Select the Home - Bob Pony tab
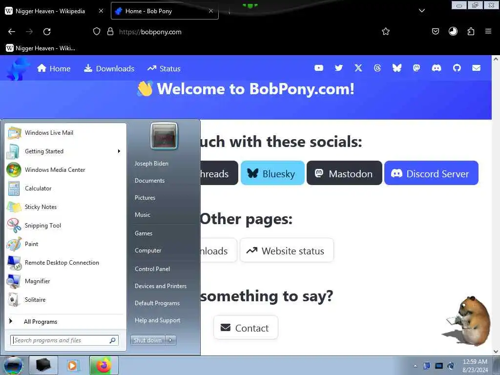Screen dimensions: 500x375 pyautogui.click(x=165, y=11)
